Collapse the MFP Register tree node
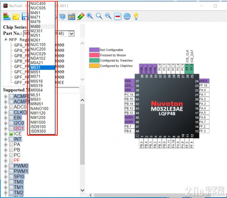227x198 pixels. click(x=6, y=39)
